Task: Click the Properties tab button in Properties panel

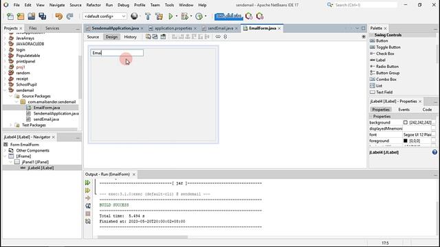Action: (x=381, y=110)
